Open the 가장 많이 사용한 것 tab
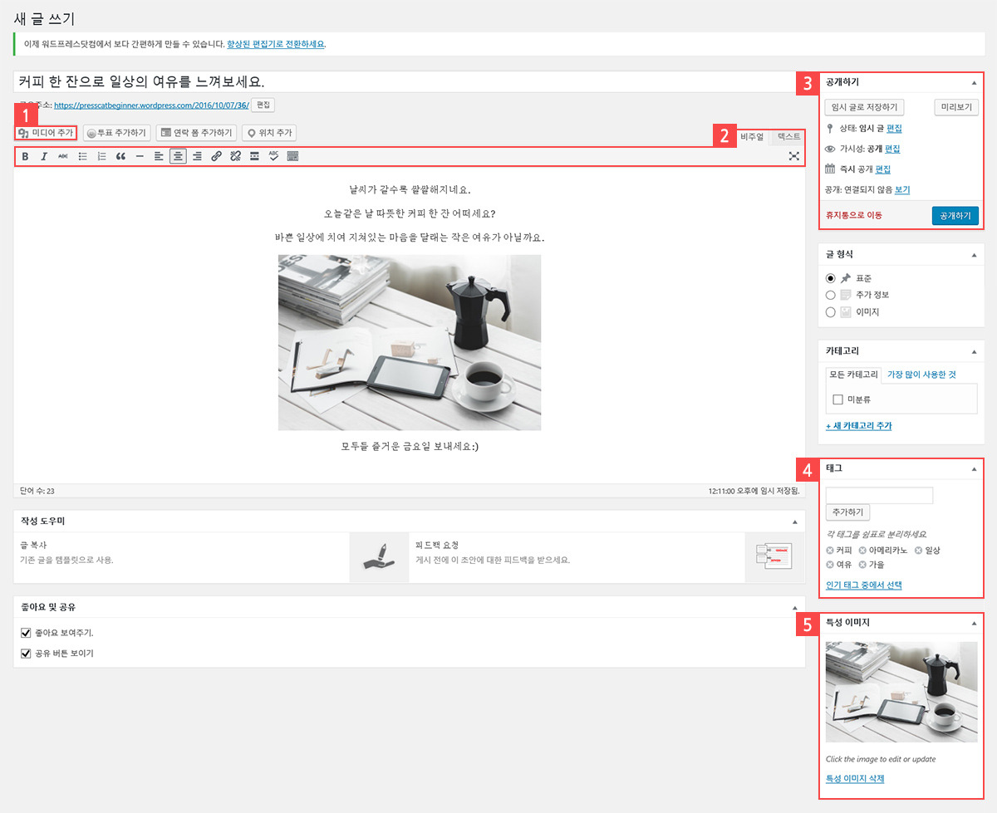Viewport: 997px width, 813px height. coord(921,375)
